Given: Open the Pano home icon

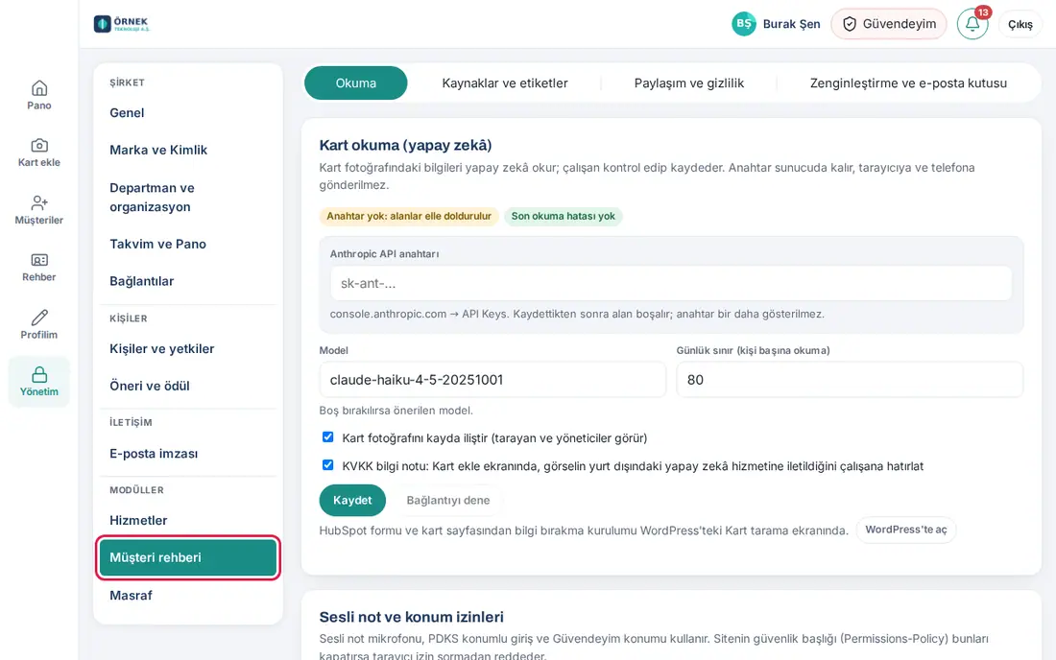Looking at the screenshot, I should point(39,88).
